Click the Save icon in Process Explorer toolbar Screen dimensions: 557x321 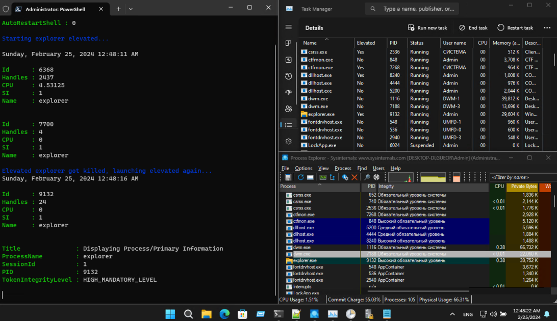288,177
